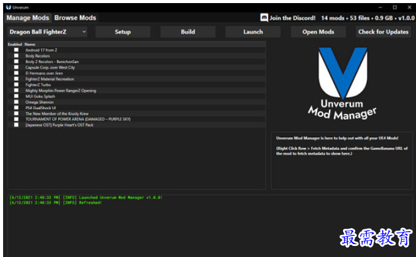Minimize the Unverum window
The height and width of the screenshot is (257, 416).
[x=380, y=7]
